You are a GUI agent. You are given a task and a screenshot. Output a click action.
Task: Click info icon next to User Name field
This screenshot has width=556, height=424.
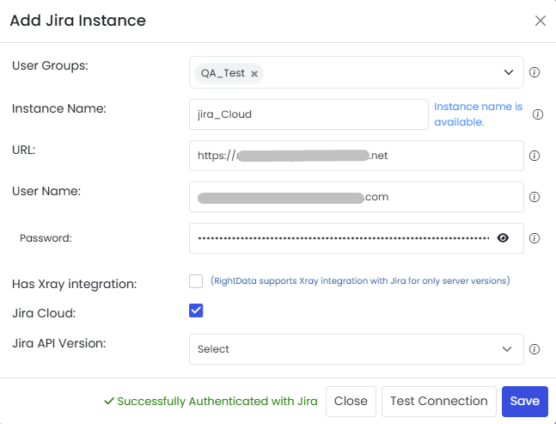pos(535,197)
